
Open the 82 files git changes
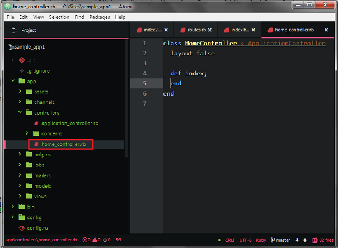(x=323, y=240)
